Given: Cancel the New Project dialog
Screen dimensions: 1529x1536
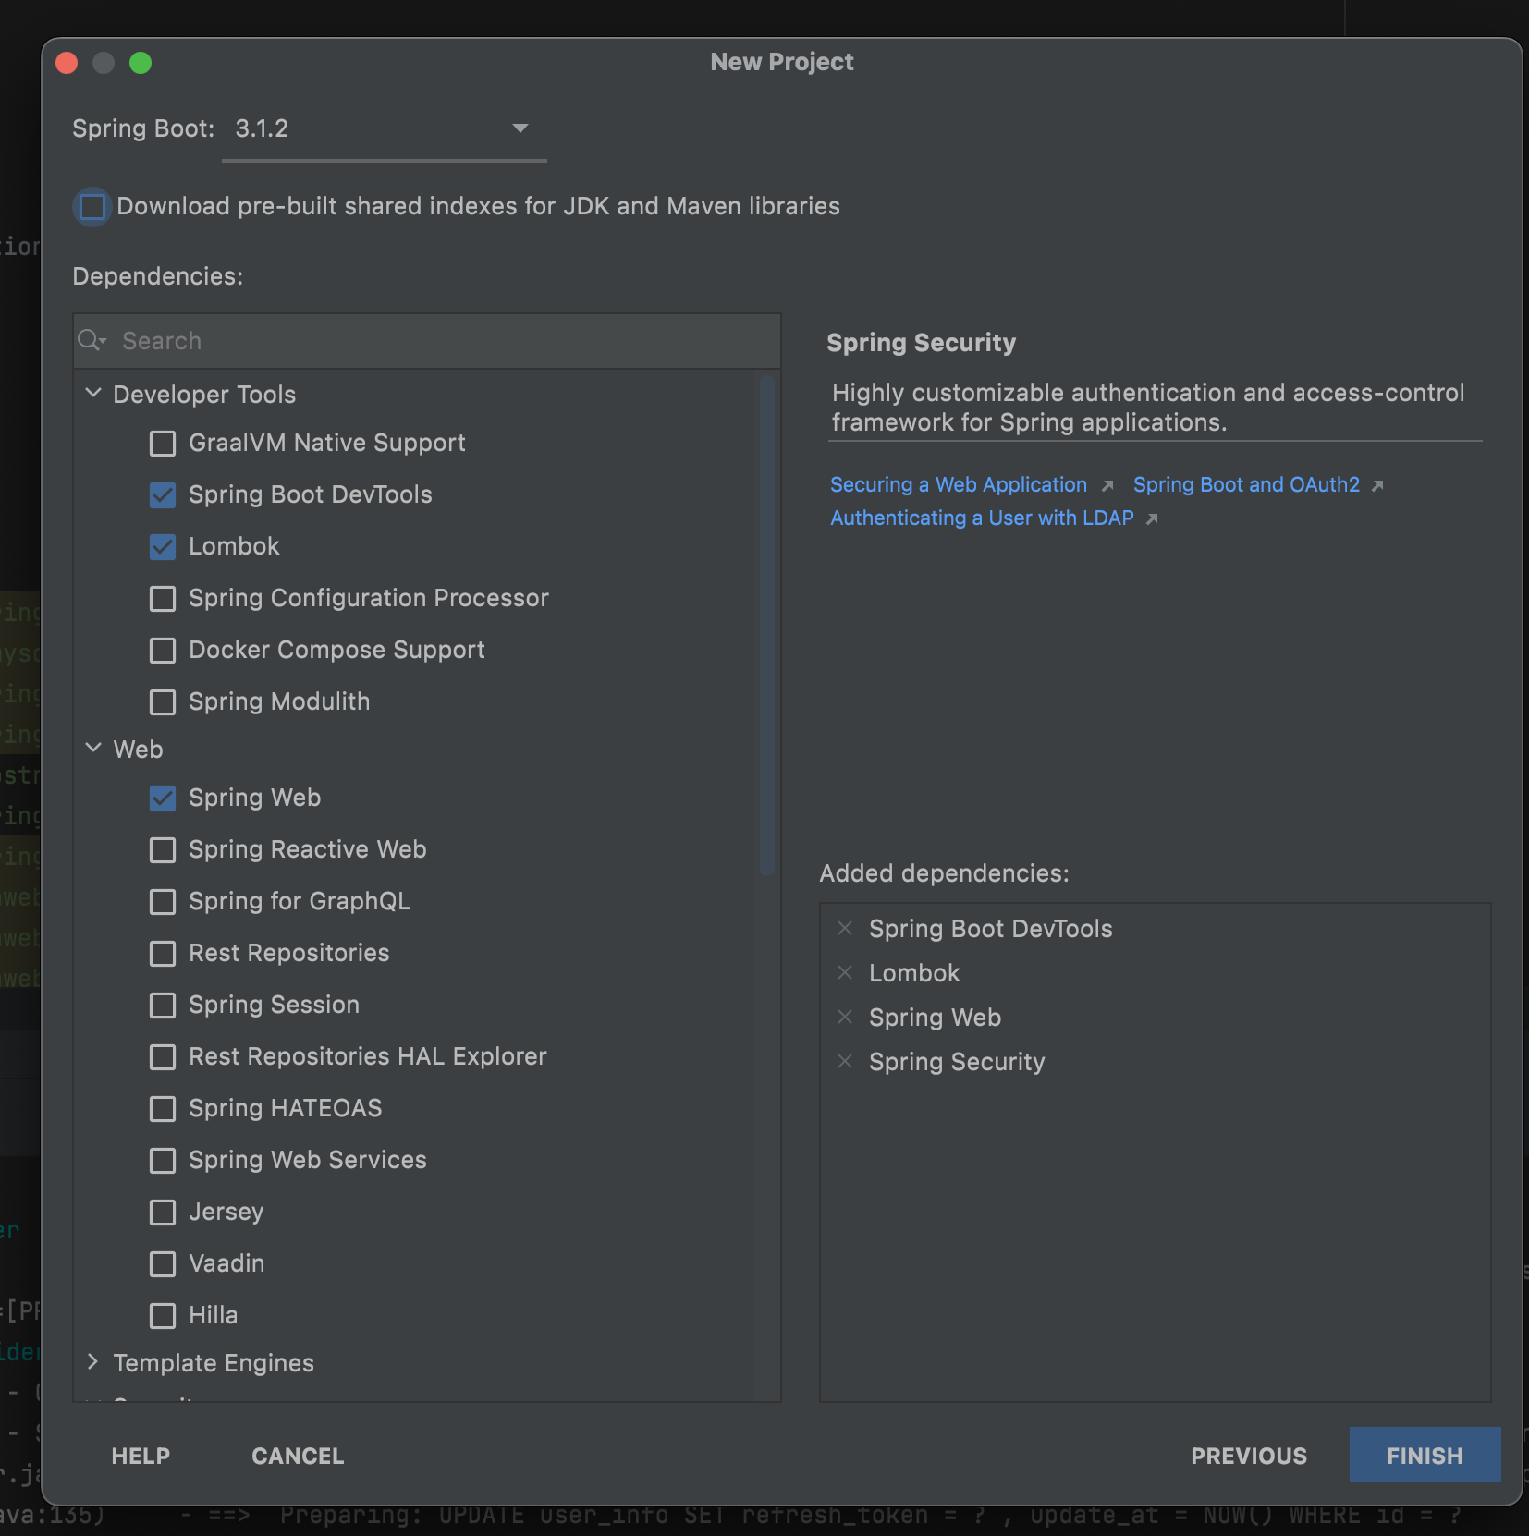Looking at the screenshot, I should pos(298,1456).
